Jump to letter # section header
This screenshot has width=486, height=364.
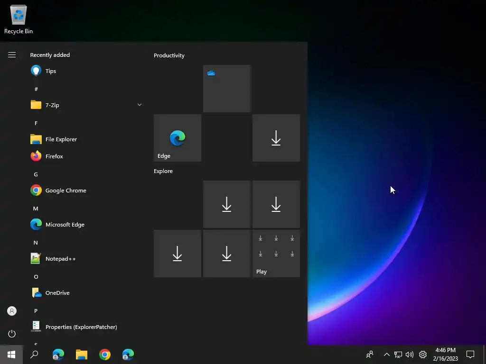36,89
